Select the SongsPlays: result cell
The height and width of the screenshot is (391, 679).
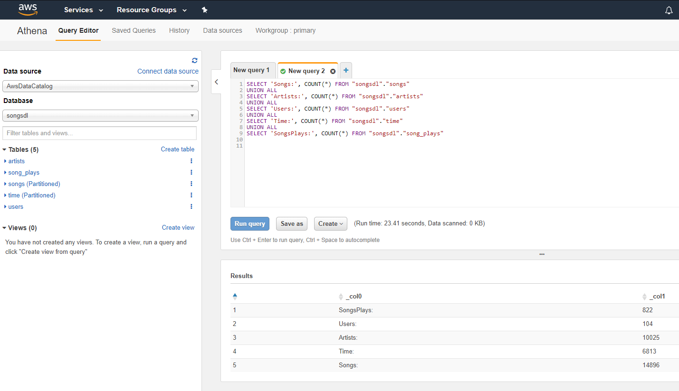[x=356, y=310]
